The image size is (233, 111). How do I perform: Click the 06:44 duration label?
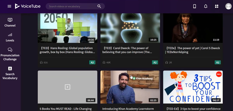pyautogui.click(x=91, y=100)
